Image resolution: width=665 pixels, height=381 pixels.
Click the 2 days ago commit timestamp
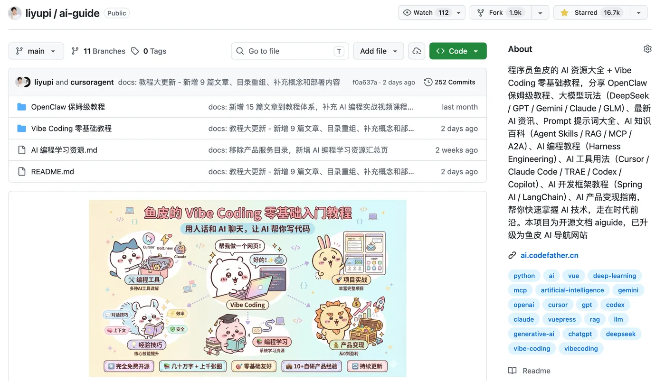click(399, 83)
